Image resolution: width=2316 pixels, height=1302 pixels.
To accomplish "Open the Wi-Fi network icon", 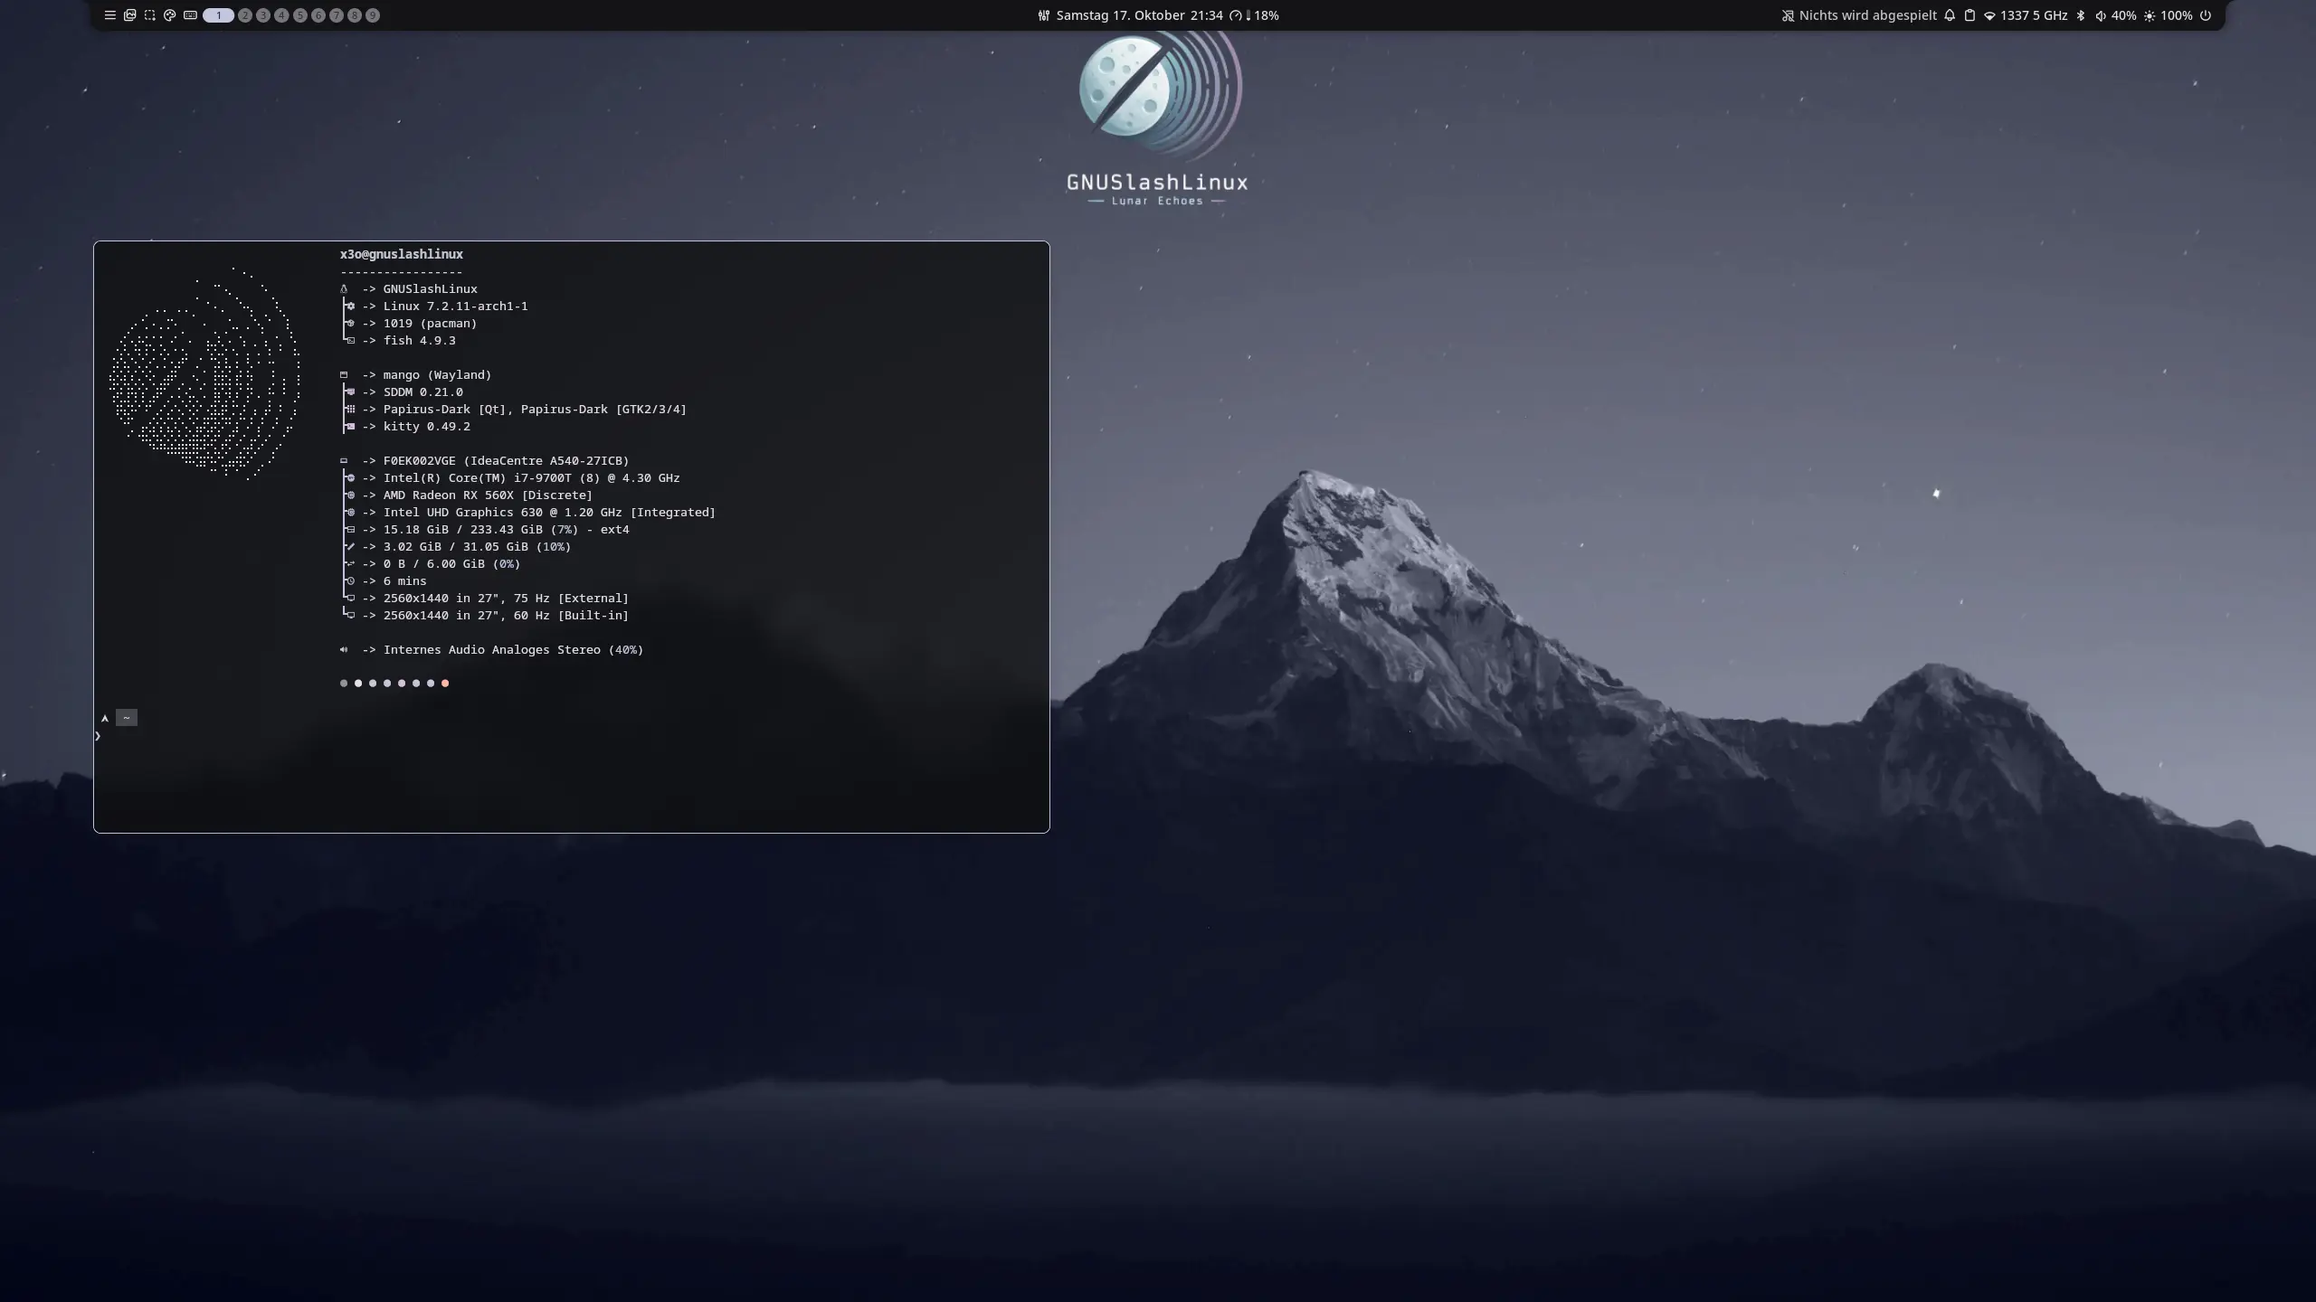I will coord(1989,15).
